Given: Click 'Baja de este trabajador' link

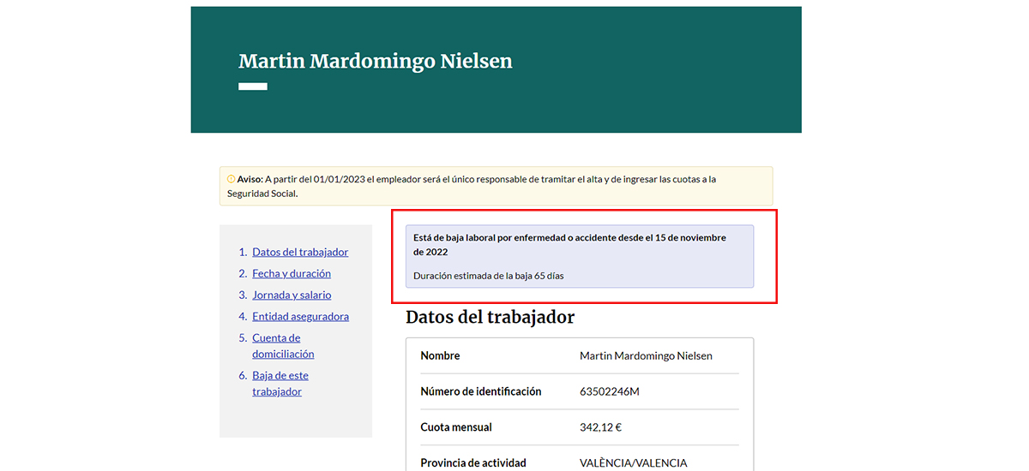Looking at the screenshot, I should coord(280,384).
